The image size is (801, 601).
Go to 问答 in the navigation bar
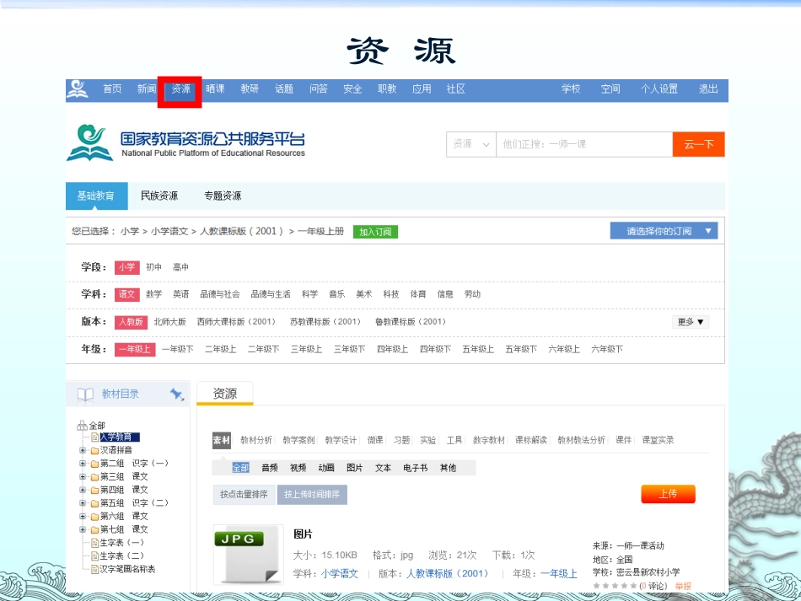coord(318,89)
